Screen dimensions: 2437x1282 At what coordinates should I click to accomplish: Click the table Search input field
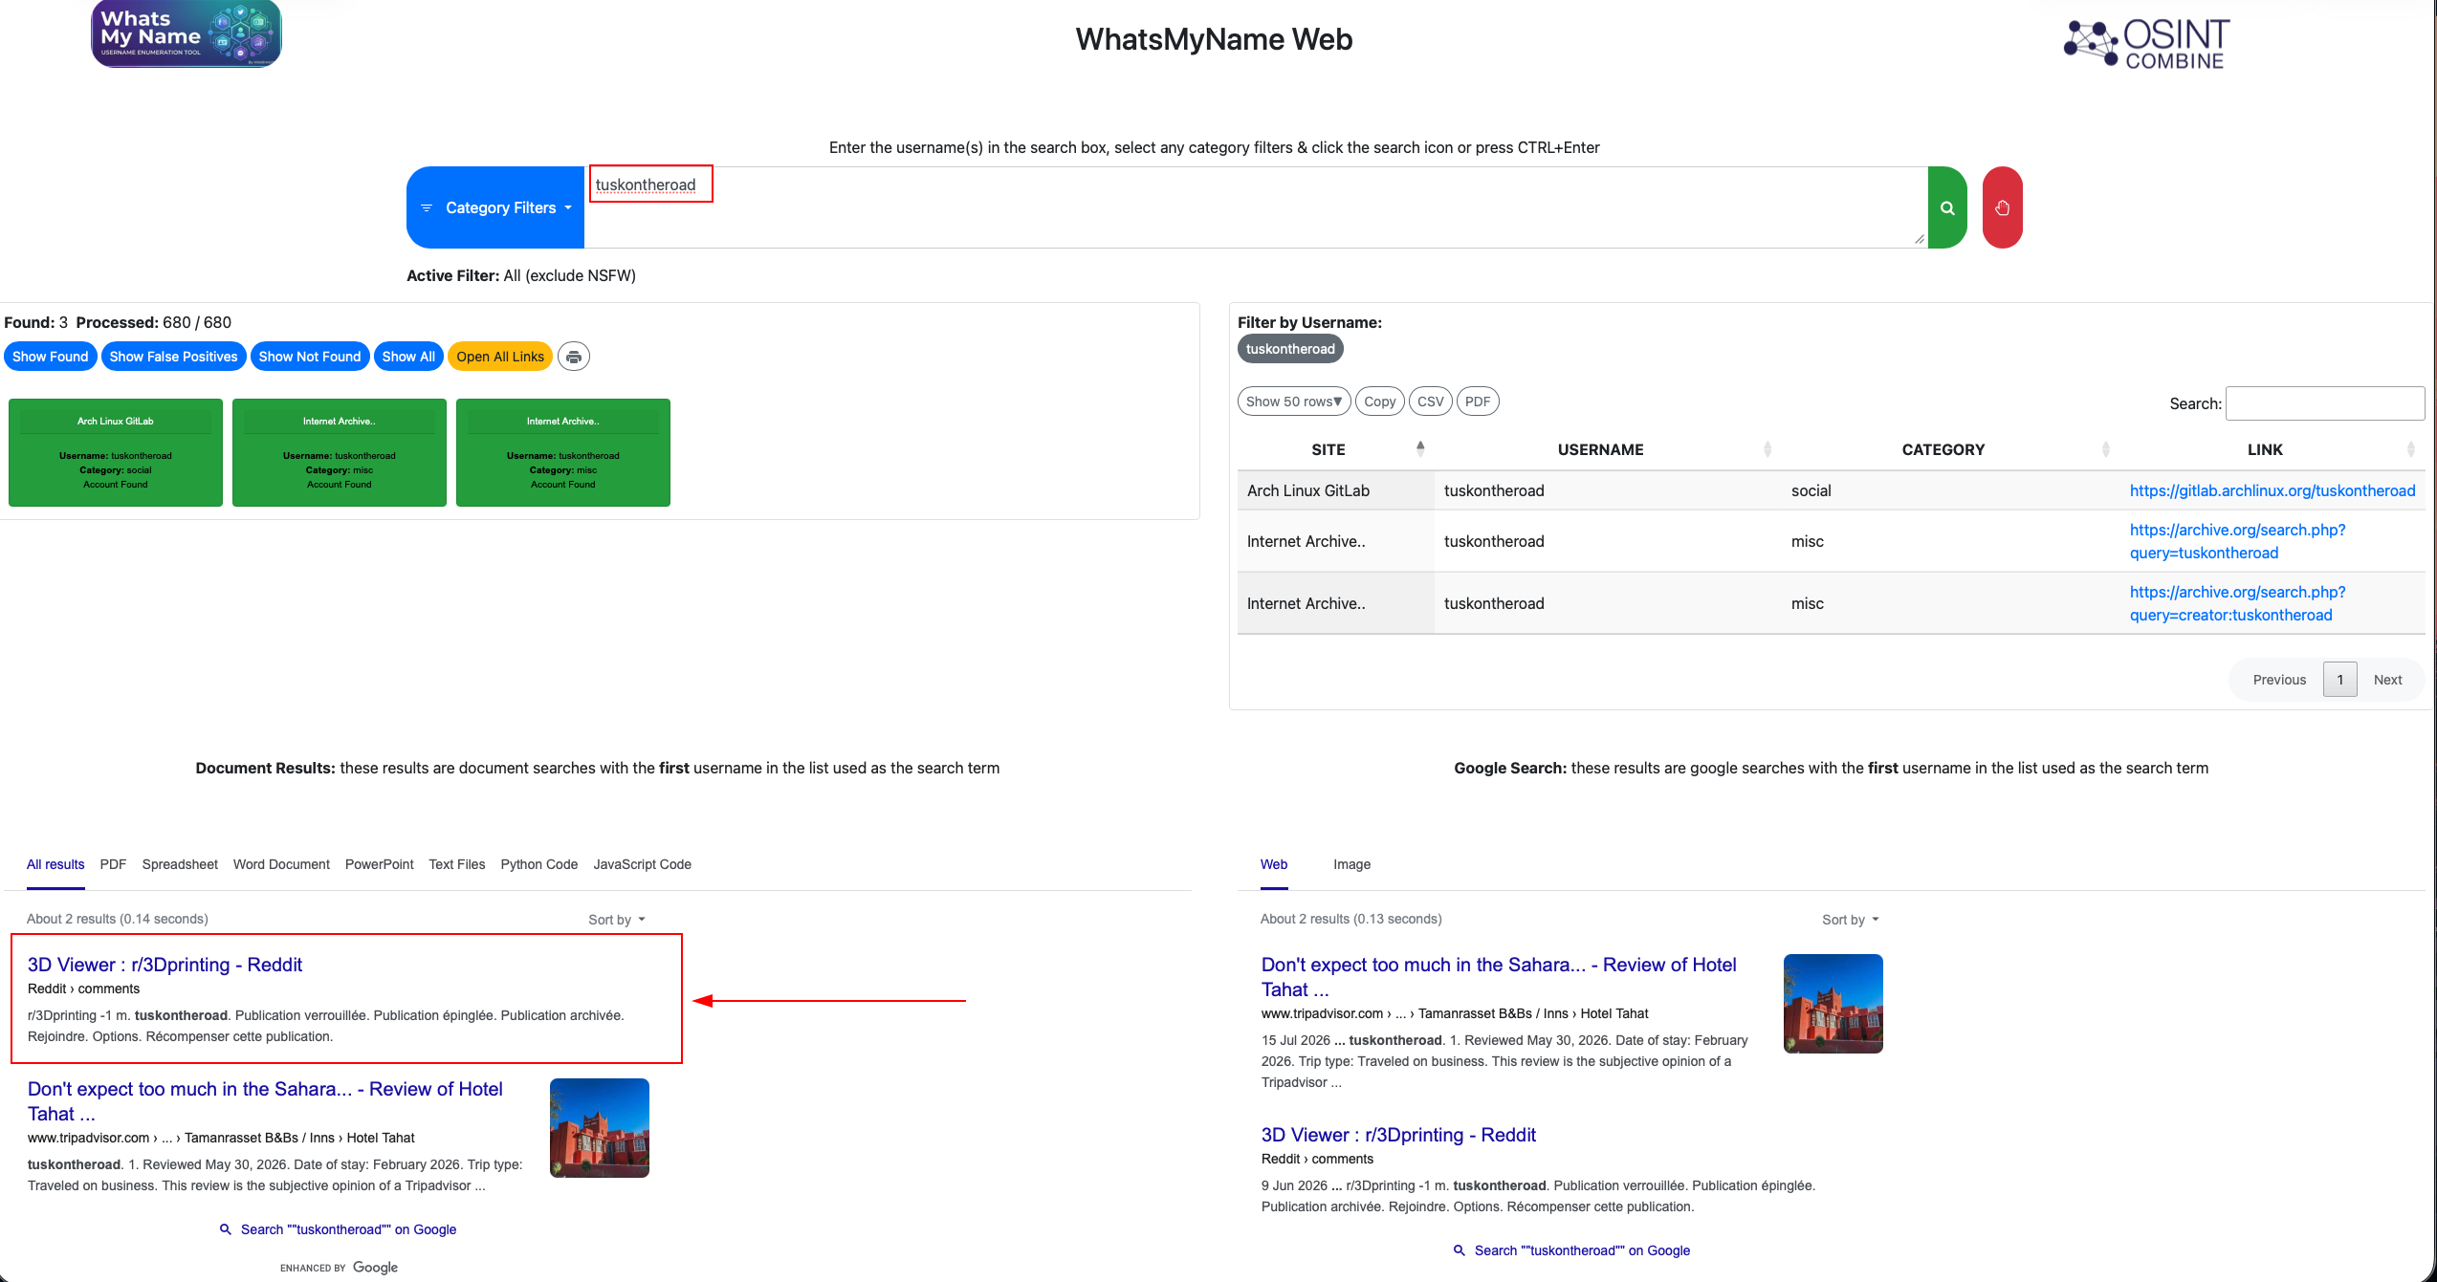(2325, 403)
